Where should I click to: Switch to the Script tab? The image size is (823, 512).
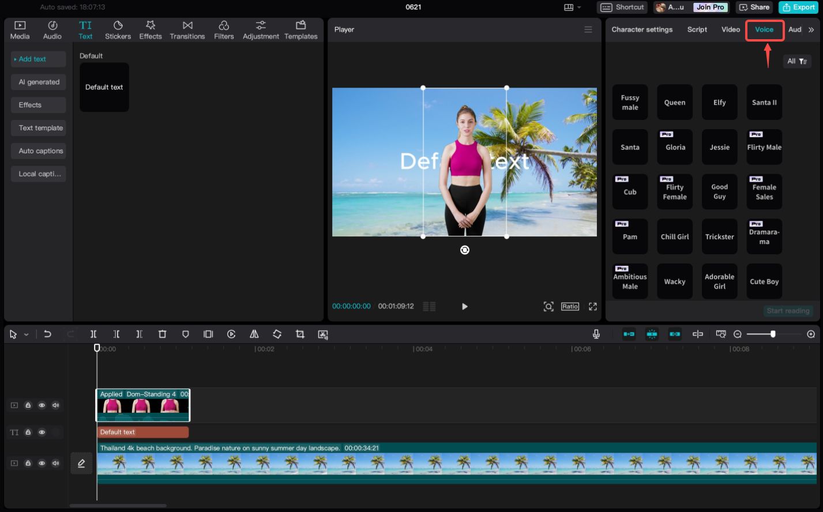[x=697, y=29]
